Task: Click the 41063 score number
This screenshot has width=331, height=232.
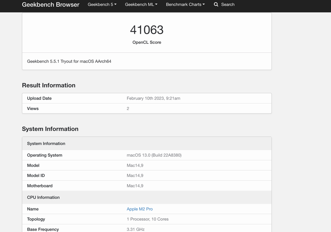Action: [147, 30]
